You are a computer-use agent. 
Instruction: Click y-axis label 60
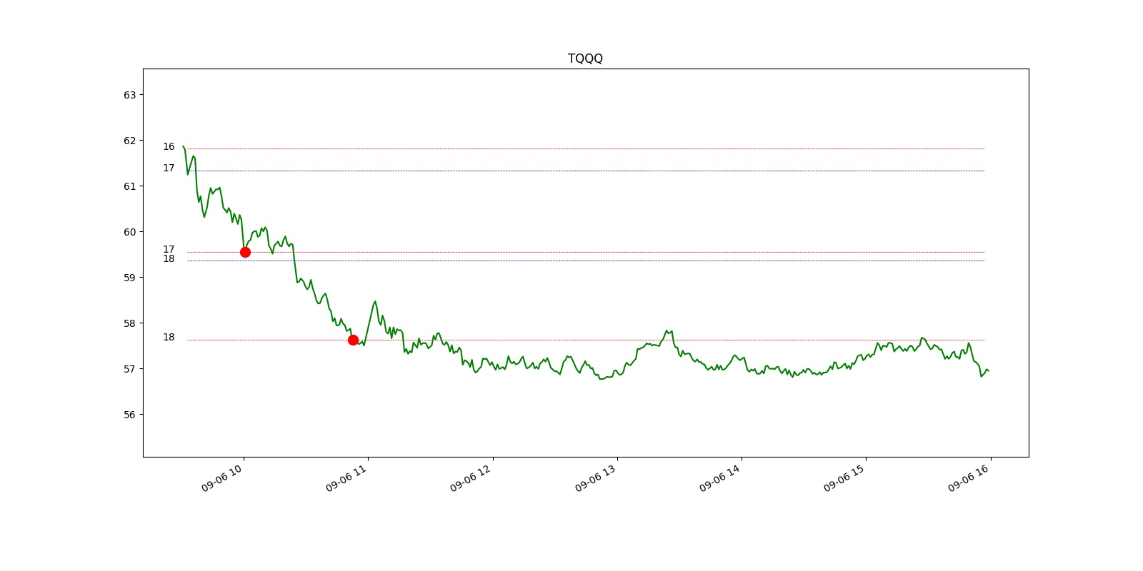pos(129,232)
